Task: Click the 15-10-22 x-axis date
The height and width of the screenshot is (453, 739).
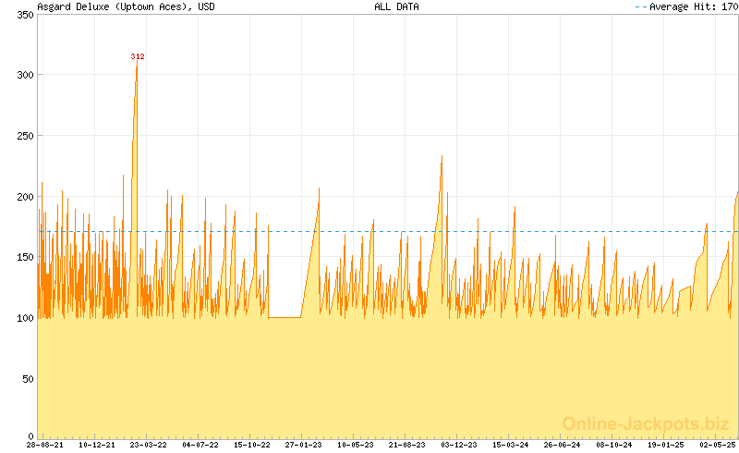Action: tap(252, 445)
